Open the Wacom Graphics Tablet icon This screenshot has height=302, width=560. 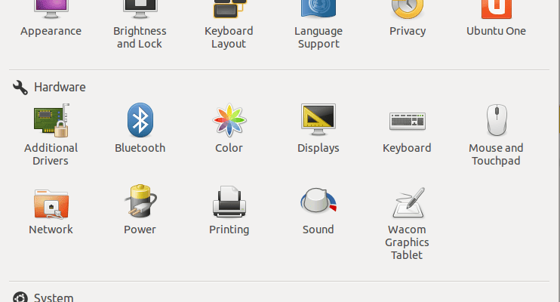tap(408, 202)
